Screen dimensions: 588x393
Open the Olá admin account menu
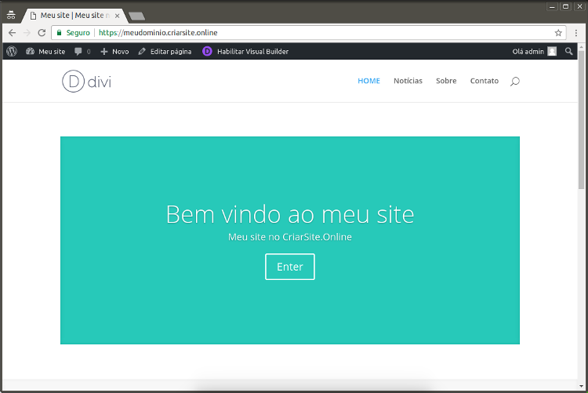(x=533, y=51)
